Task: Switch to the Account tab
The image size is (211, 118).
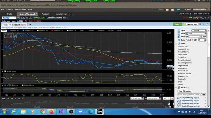Action: 45,14
